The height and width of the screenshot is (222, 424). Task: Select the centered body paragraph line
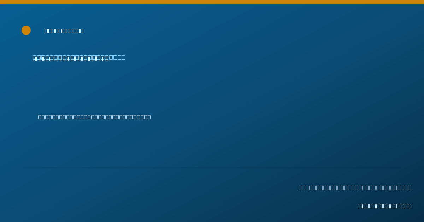coord(94,117)
